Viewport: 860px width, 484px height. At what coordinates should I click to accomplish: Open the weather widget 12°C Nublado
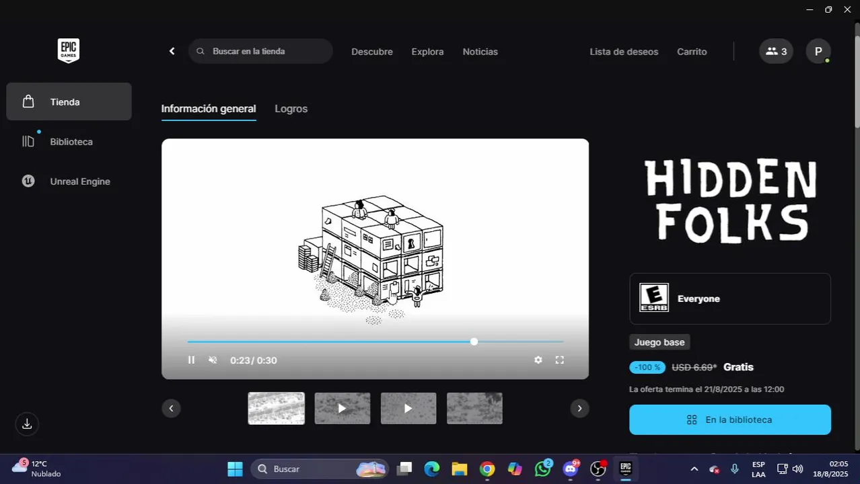(x=37, y=469)
